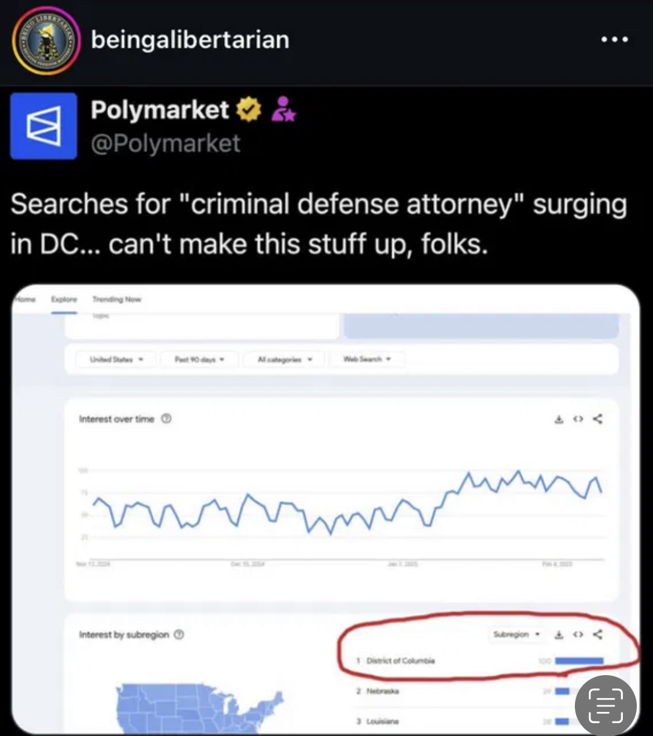Viewport: 653px width, 736px height.
Task: Switch to the Explore tab
Action: pyautogui.click(x=64, y=299)
